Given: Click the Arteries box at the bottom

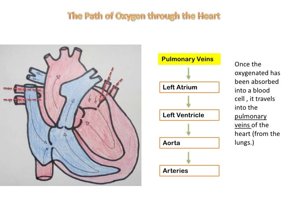Looking at the screenshot, I should point(190,170).
